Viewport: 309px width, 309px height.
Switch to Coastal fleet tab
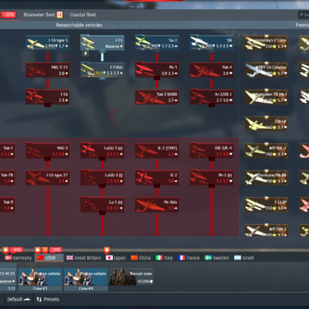pyautogui.click(x=83, y=15)
